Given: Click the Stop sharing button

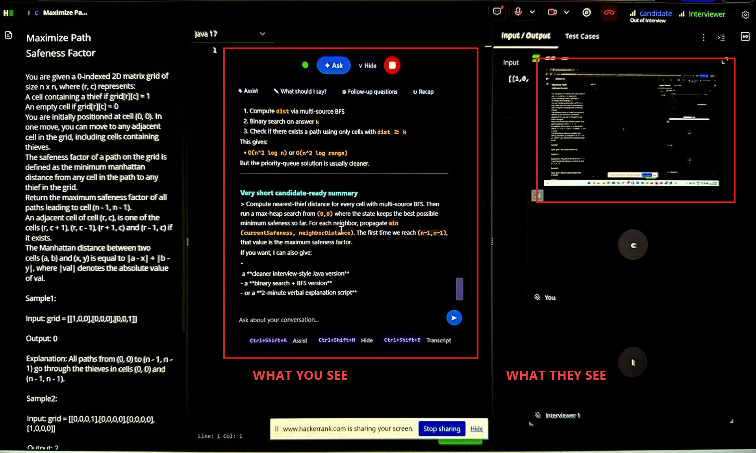Looking at the screenshot, I should tap(441, 429).
